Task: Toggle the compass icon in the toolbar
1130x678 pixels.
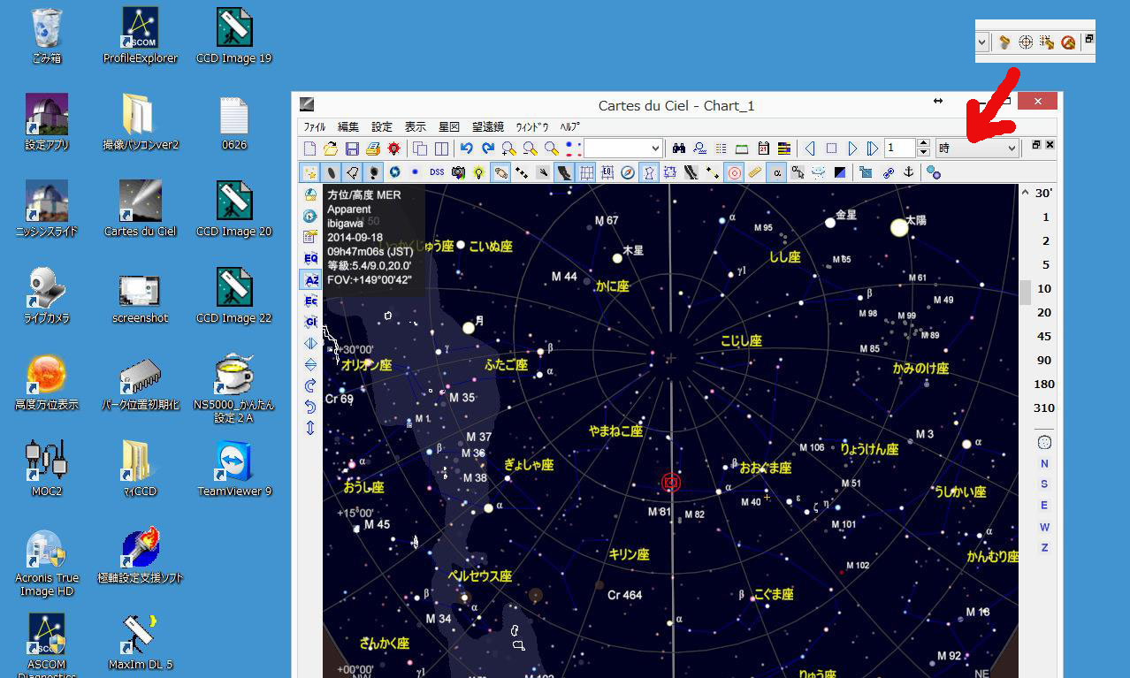Action: click(x=628, y=172)
